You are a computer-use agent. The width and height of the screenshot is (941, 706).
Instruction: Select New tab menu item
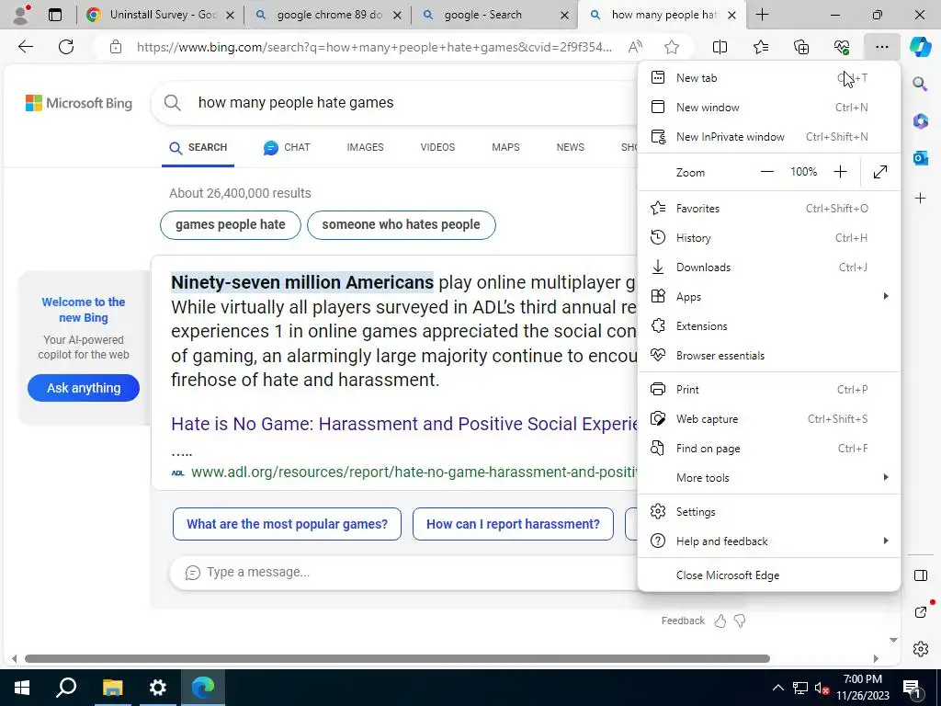(x=769, y=78)
